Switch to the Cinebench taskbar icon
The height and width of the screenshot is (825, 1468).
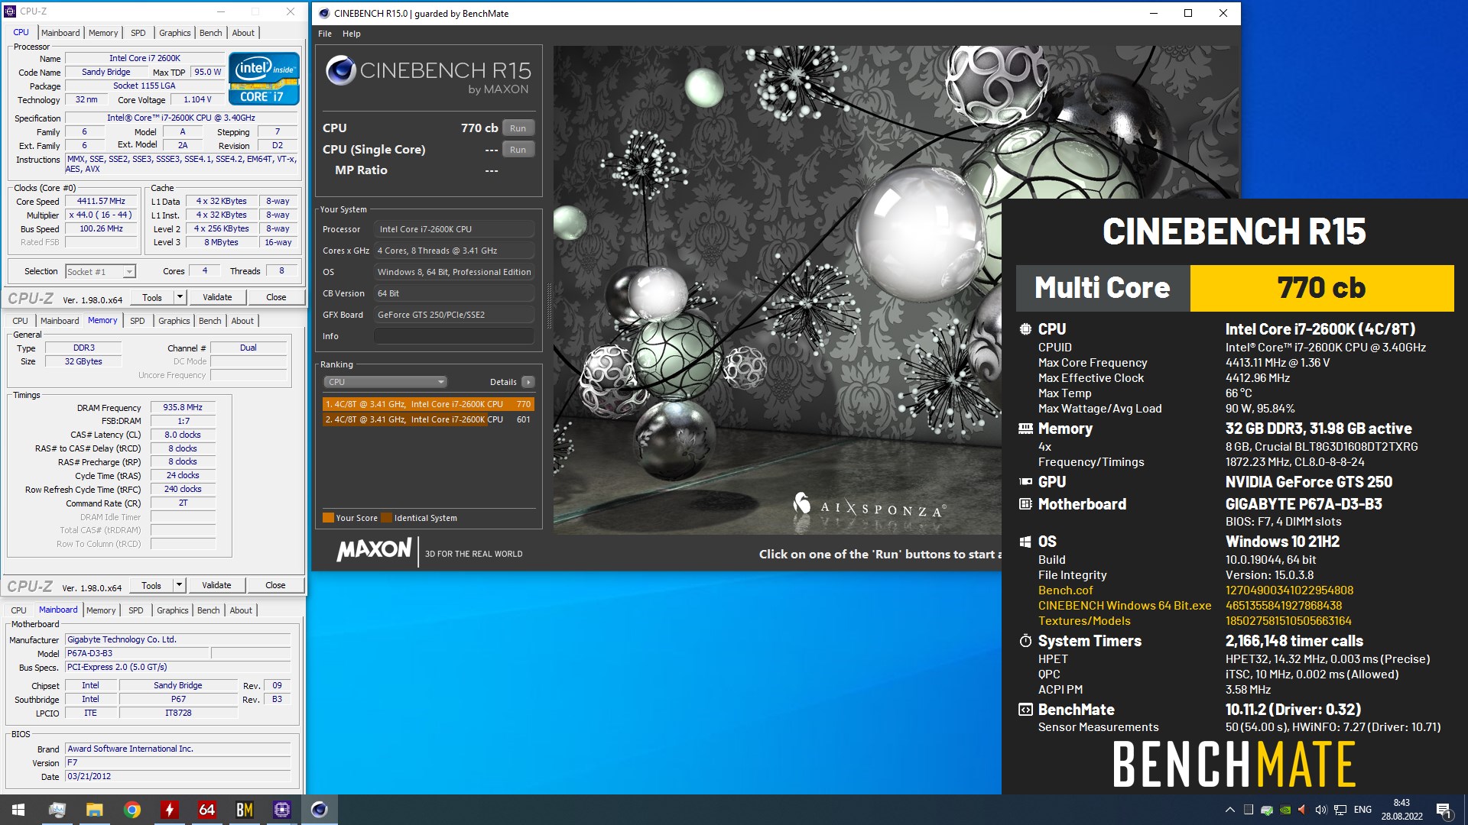[x=319, y=810]
